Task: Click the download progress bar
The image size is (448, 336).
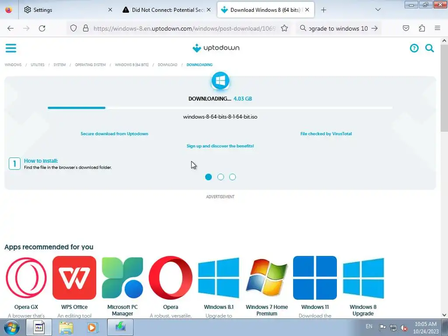Action: (x=220, y=108)
